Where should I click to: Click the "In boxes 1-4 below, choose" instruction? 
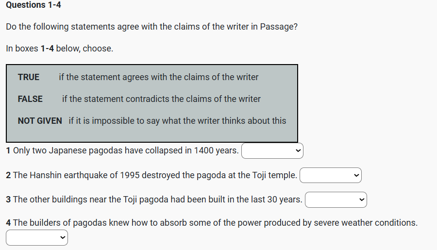coord(60,49)
